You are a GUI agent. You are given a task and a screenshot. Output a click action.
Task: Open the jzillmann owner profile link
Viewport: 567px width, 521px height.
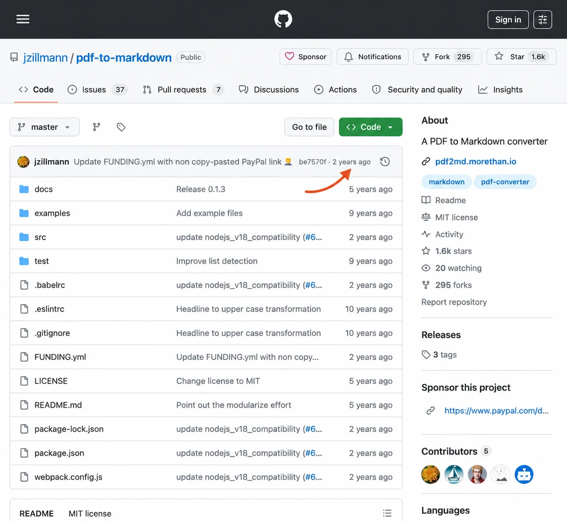(x=46, y=57)
